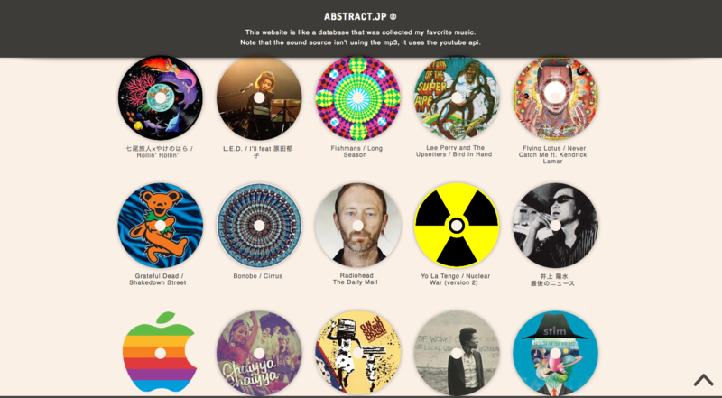This screenshot has height=398, width=722.
Task: Play the Bonobo Cirrus mandala disc
Action: point(259,226)
